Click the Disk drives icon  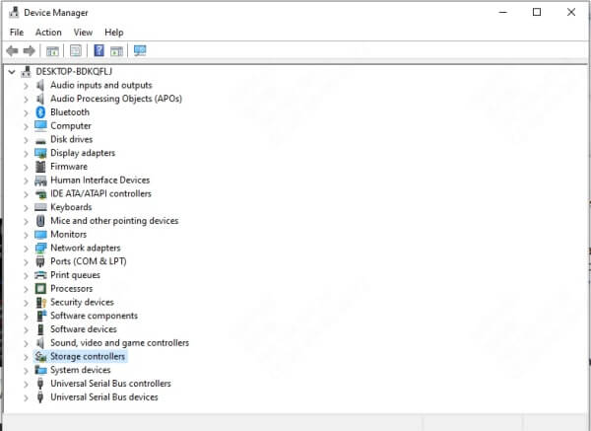(x=40, y=141)
